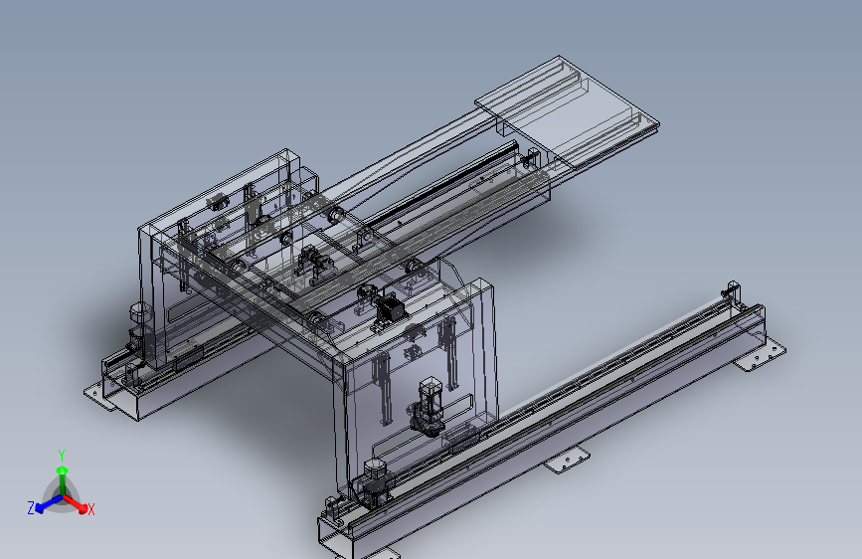
Task: Select the flat transparent table plate atop the model
Action: [567, 111]
